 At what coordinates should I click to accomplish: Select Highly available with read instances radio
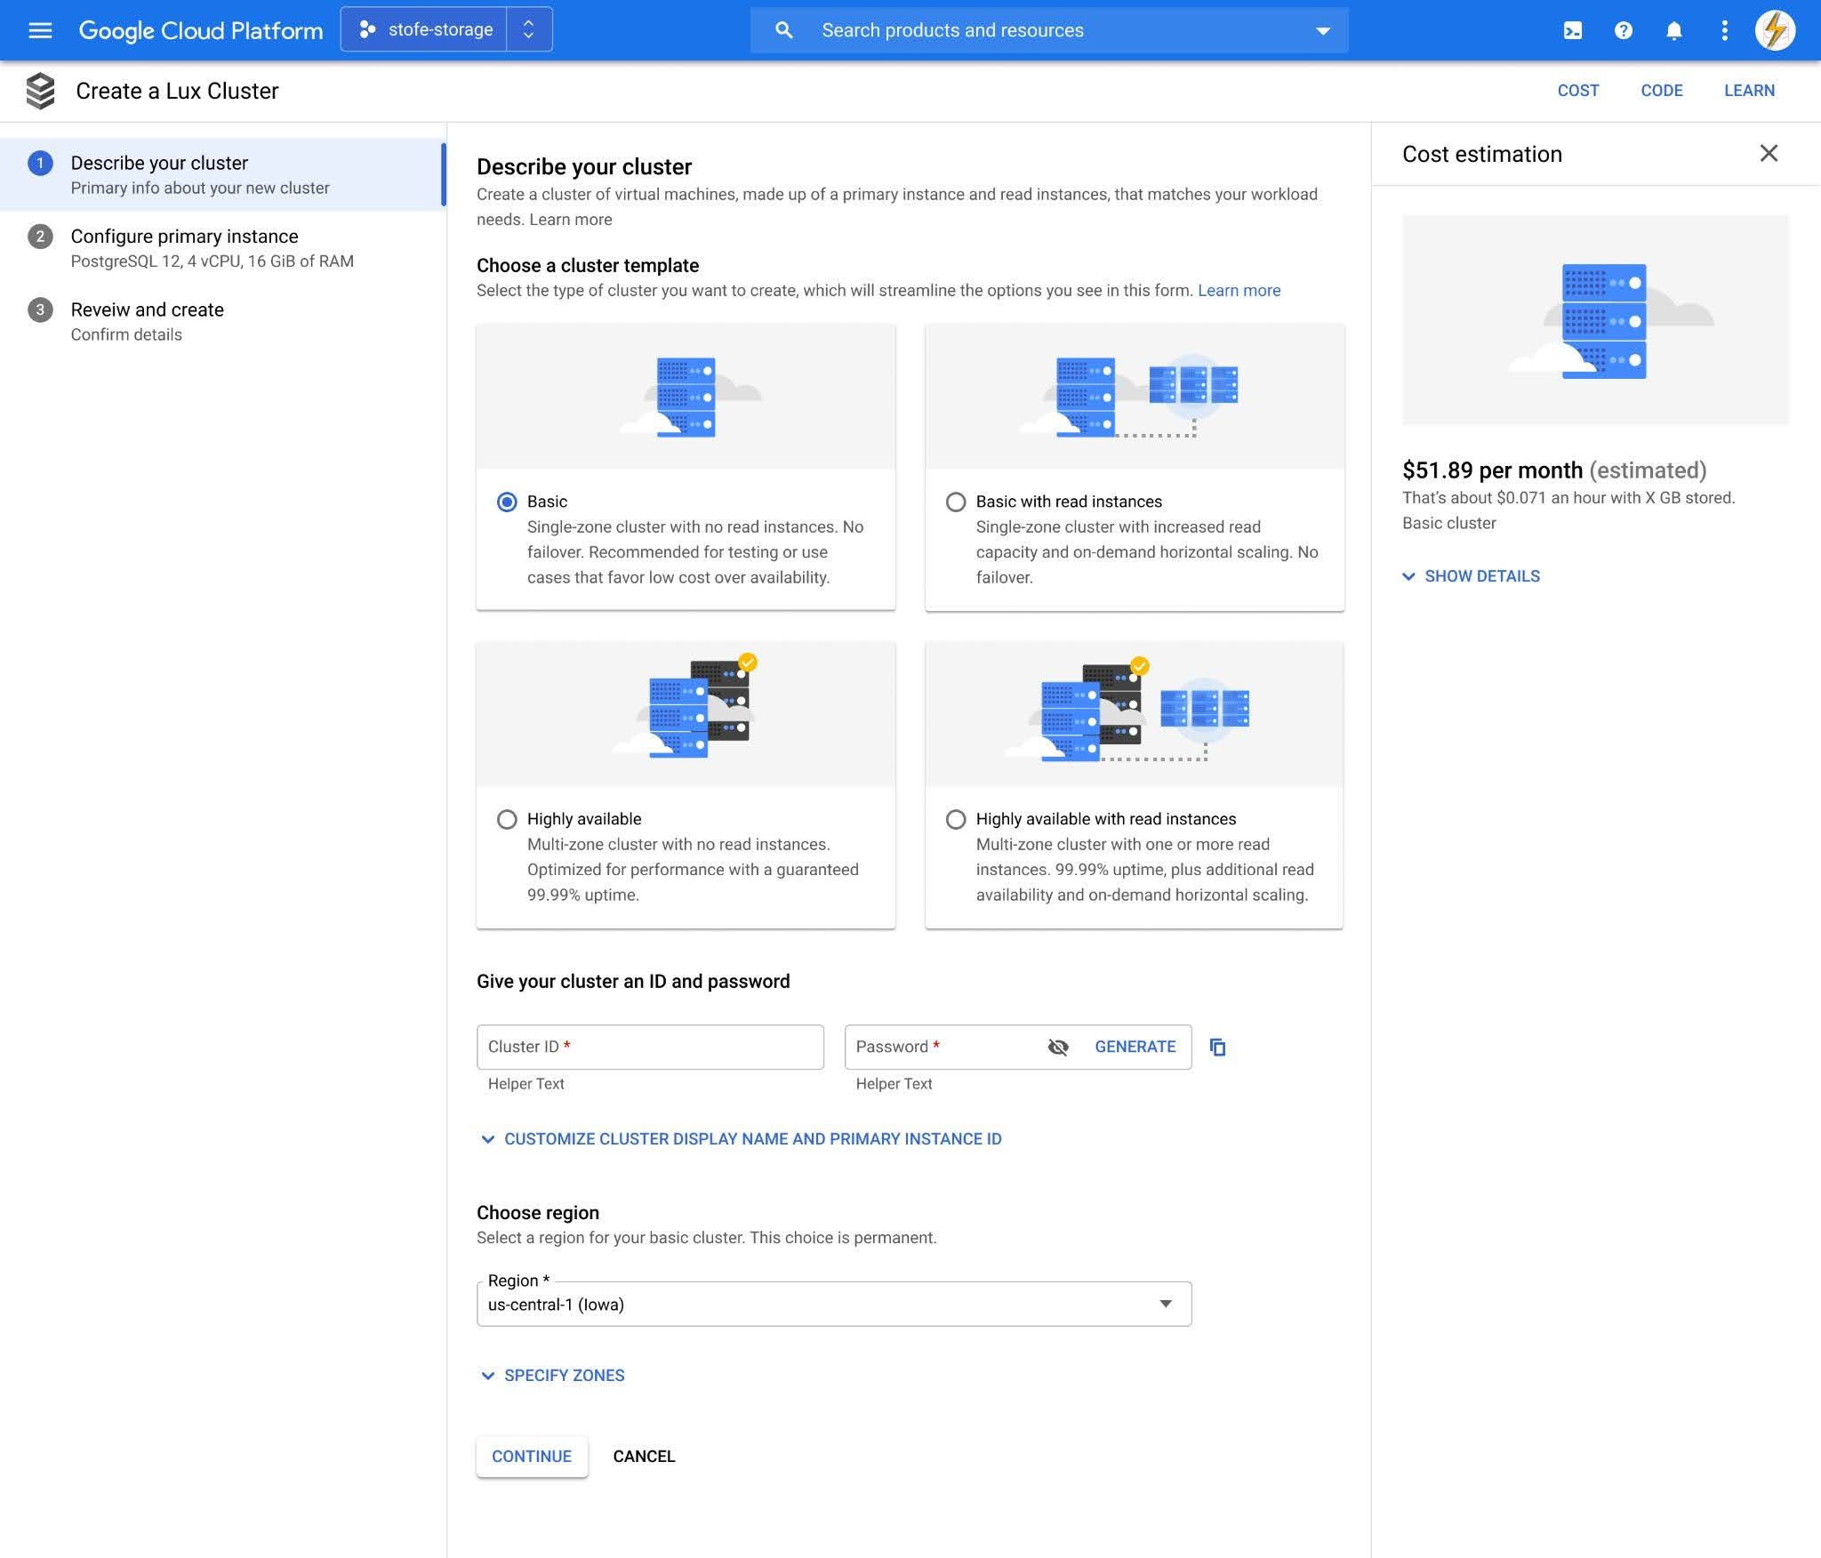[x=956, y=820]
